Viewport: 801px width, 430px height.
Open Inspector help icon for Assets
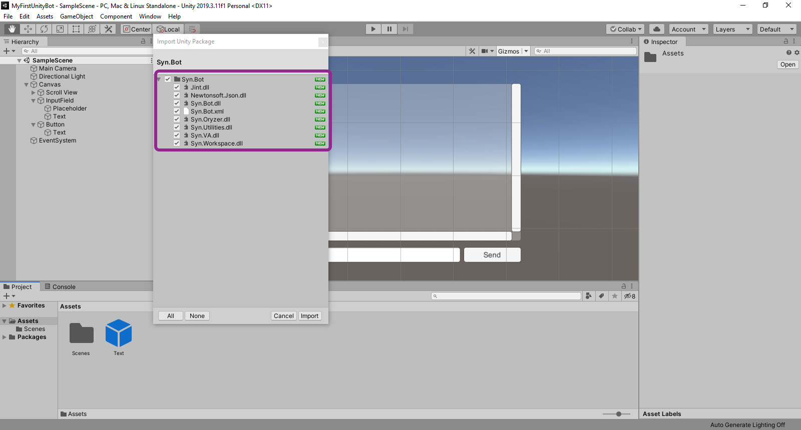coord(789,52)
